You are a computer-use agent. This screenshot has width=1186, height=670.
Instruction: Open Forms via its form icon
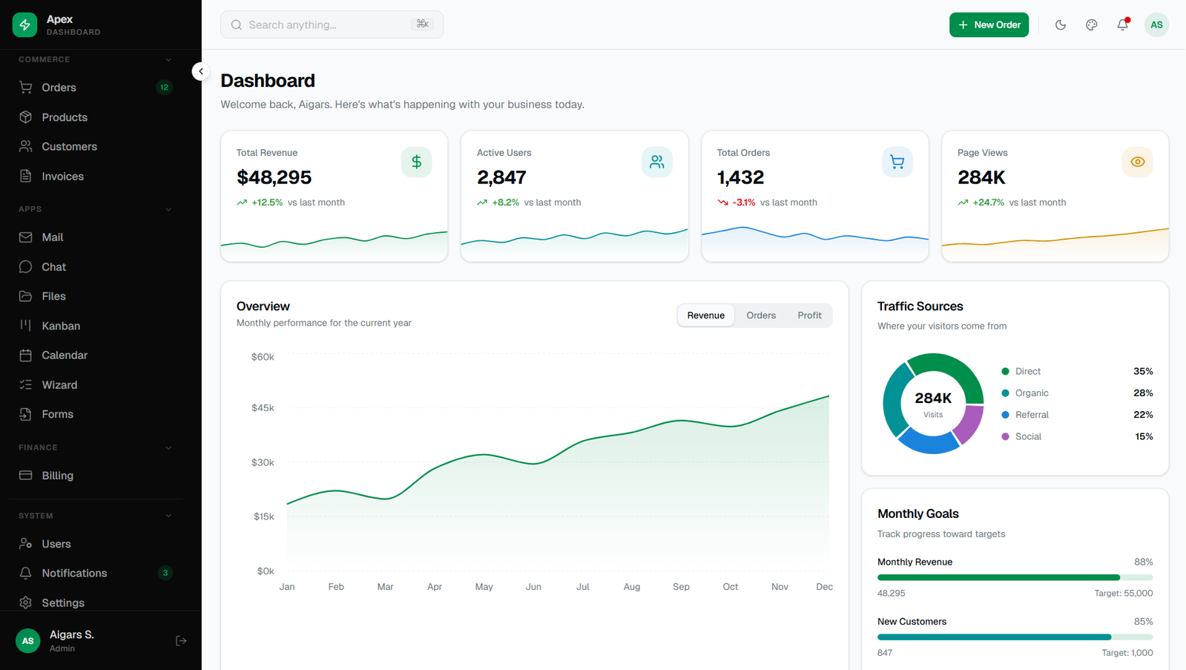[x=26, y=414]
